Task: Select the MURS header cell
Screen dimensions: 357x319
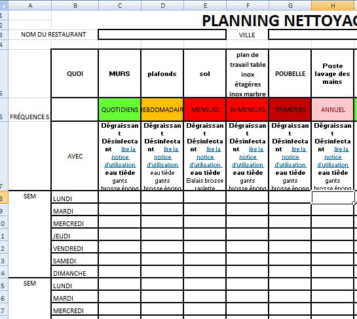Action: [x=119, y=73]
